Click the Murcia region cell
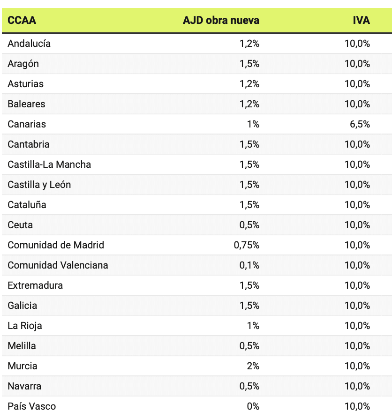 [23, 366]
